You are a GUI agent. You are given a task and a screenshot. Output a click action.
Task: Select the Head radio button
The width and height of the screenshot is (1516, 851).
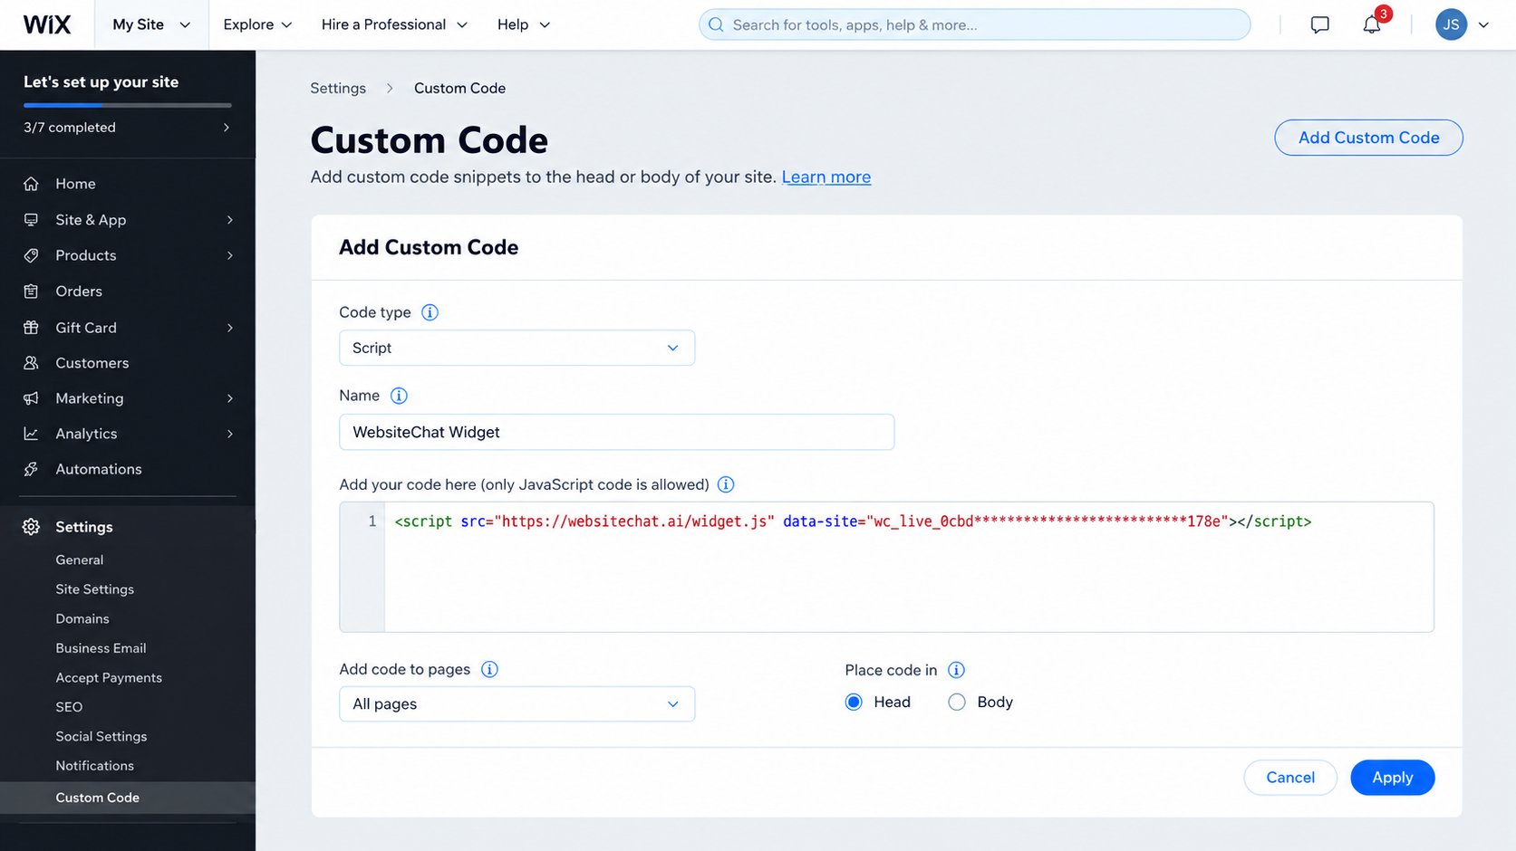[x=854, y=703]
